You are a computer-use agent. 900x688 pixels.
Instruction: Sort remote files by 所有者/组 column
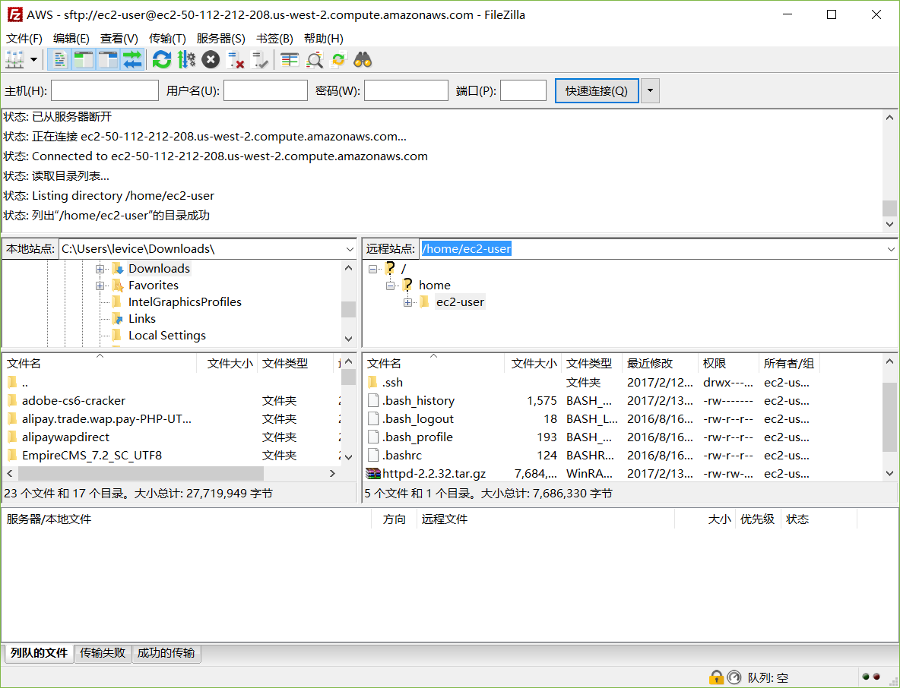pyautogui.click(x=789, y=364)
